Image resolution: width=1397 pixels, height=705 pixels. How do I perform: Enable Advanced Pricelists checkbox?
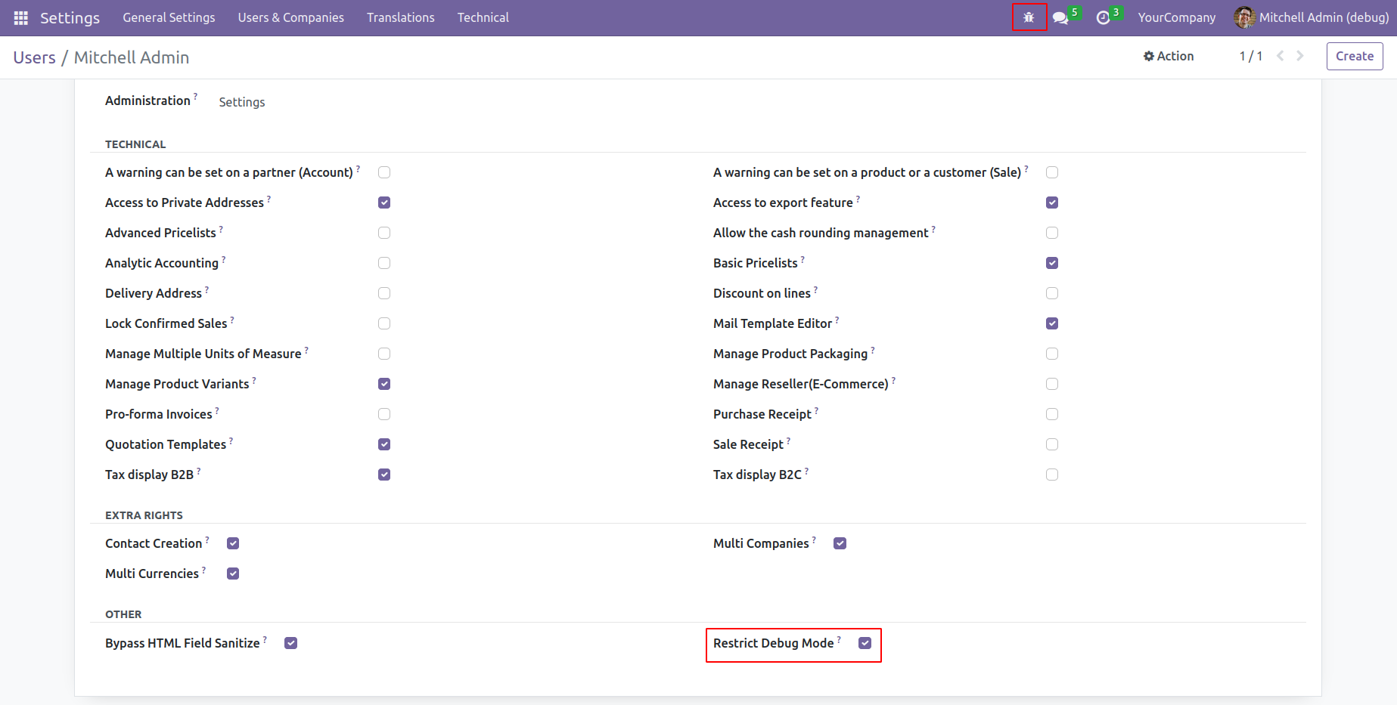pos(384,233)
